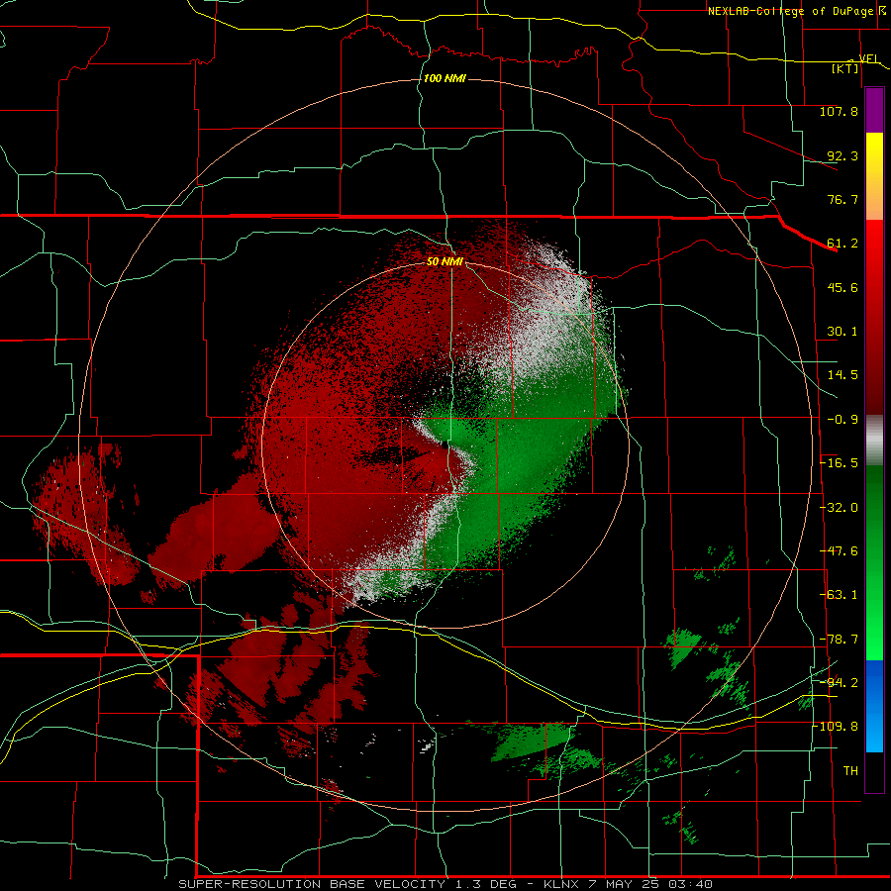Click the -32.0 velocity scale value

[839, 508]
